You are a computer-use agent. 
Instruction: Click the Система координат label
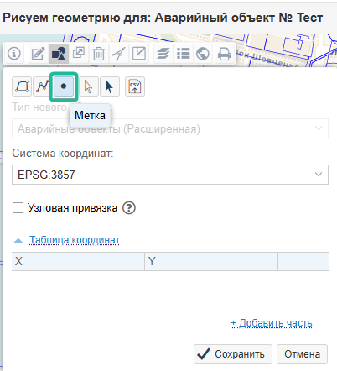pyautogui.click(x=63, y=154)
